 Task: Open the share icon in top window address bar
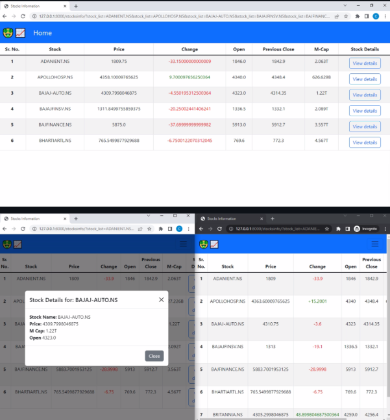coord(337,16)
